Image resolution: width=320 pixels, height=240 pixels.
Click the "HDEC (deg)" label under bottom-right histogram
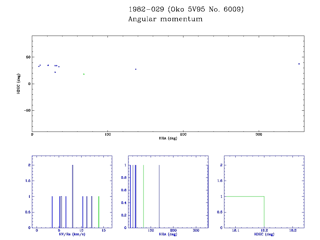pyautogui.click(x=264, y=234)
